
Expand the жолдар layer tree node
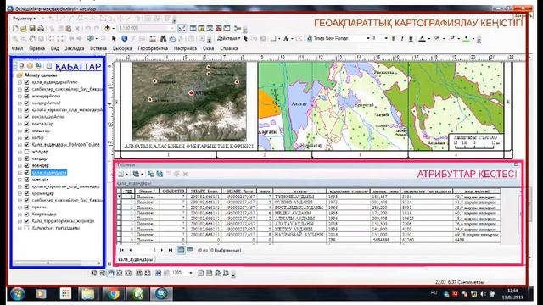click(x=20, y=152)
